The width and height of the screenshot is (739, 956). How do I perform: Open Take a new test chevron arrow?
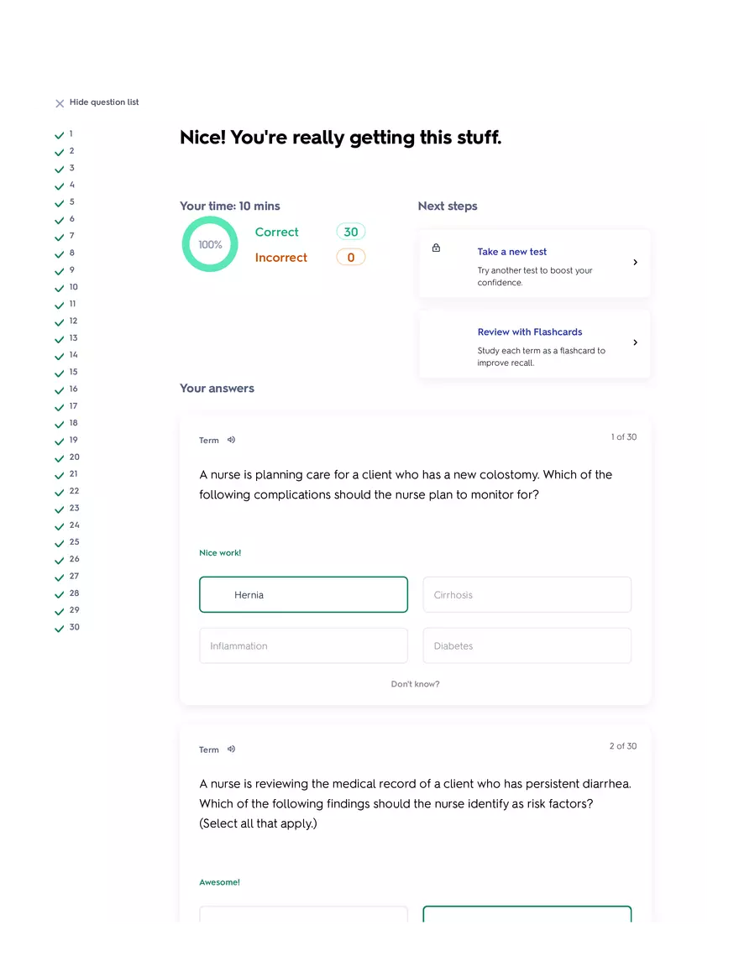635,263
